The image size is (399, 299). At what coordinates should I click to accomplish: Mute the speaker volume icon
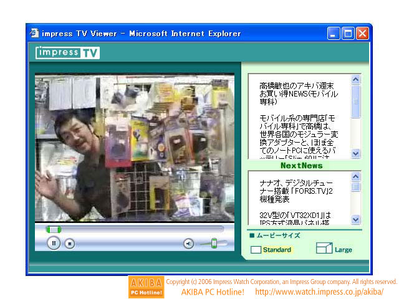click(x=188, y=244)
